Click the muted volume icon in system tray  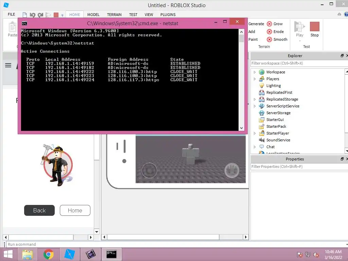click(316, 255)
